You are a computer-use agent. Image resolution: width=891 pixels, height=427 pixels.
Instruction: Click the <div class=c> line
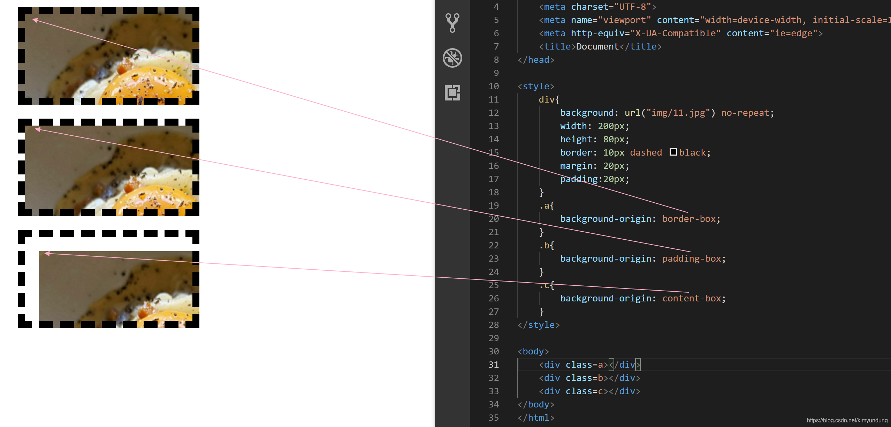(x=589, y=391)
